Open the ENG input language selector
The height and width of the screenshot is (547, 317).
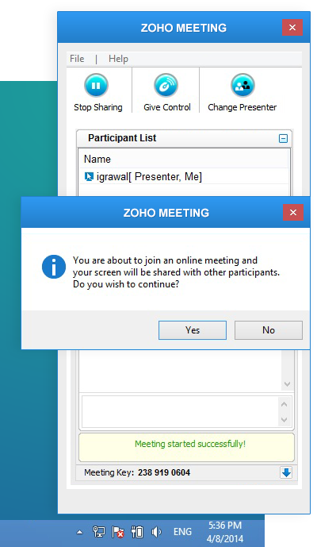(x=182, y=532)
